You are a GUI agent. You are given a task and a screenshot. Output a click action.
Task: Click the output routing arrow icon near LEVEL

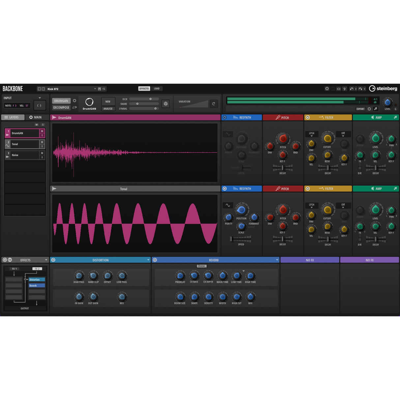375,109
